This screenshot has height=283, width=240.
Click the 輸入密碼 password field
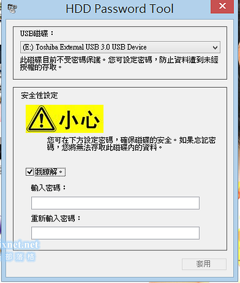(115, 203)
